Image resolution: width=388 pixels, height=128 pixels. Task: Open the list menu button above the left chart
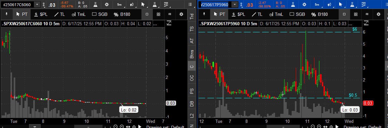(x=190, y=5)
